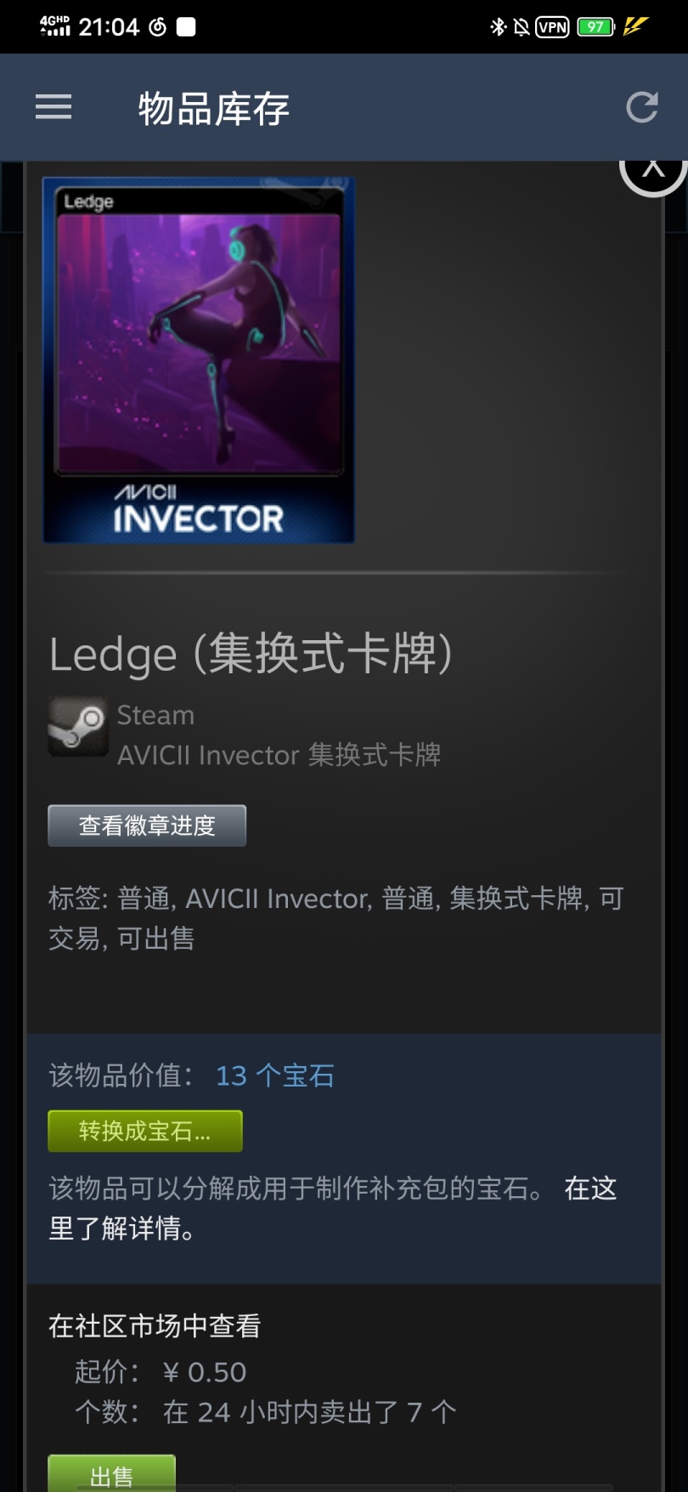Select the 物品库存 page title

click(214, 109)
